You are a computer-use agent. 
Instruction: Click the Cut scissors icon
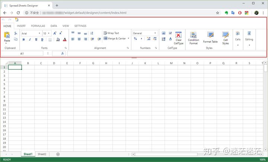pyautogui.click(x=16, y=33)
